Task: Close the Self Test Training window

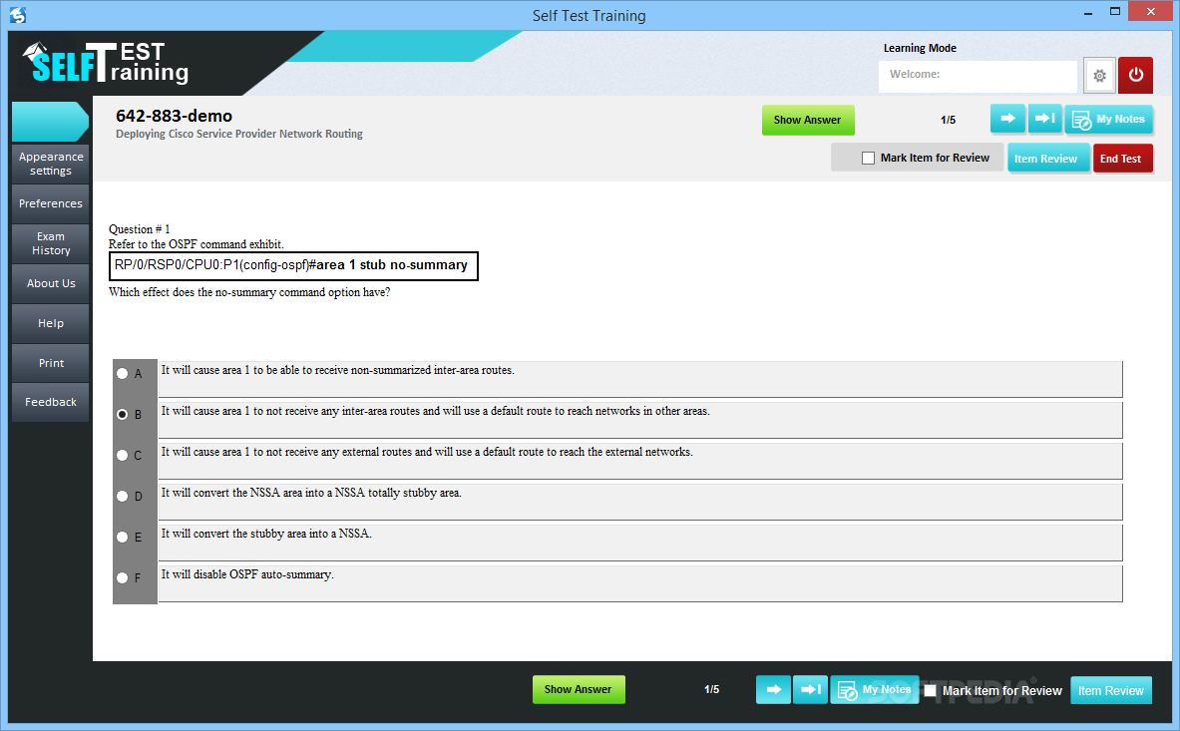Action: pyautogui.click(x=1151, y=12)
